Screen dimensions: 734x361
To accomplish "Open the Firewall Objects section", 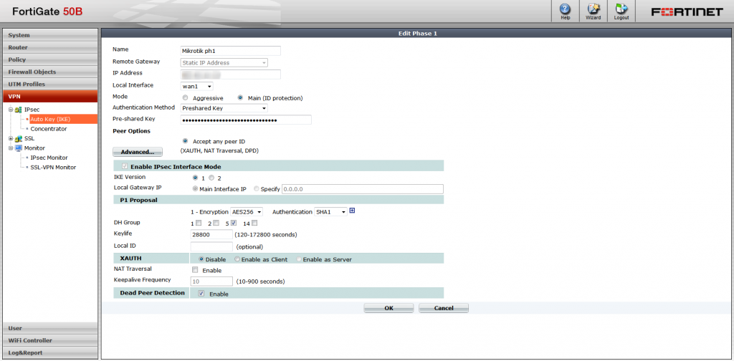I will (50, 72).
